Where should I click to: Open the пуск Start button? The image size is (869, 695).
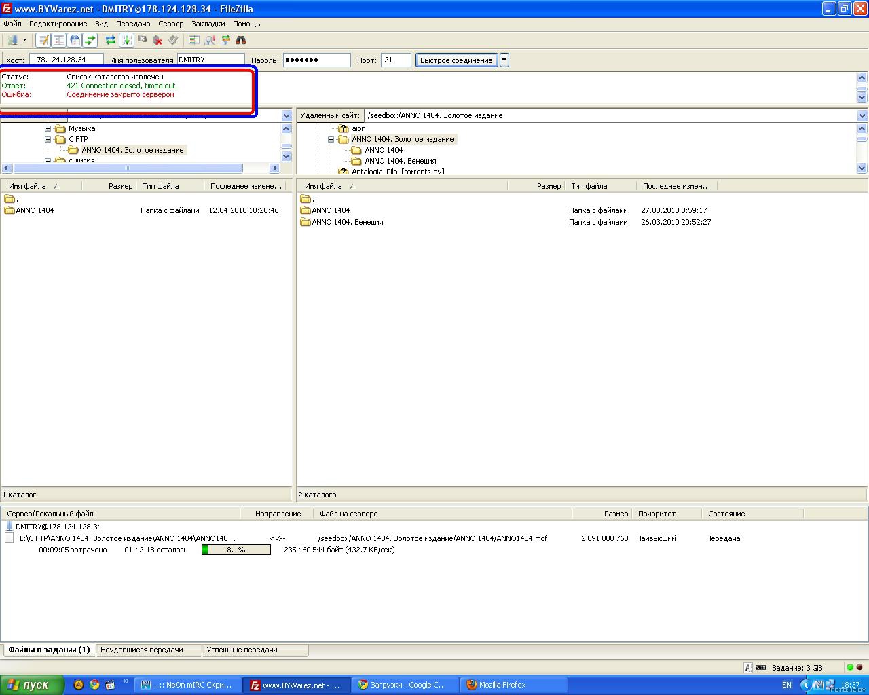32,685
